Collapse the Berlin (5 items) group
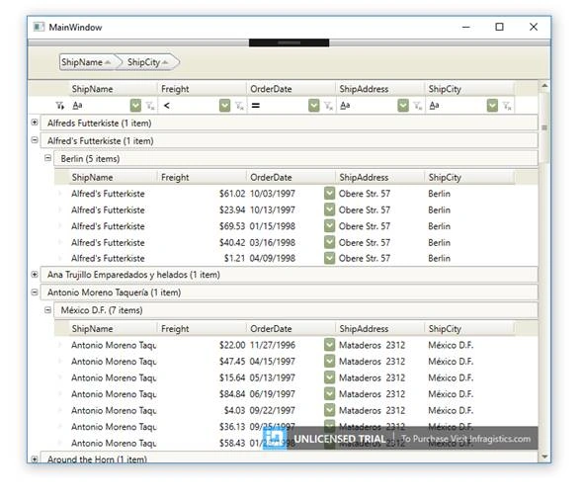The height and width of the screenshot is (499, 582). [x=47, y=158]
